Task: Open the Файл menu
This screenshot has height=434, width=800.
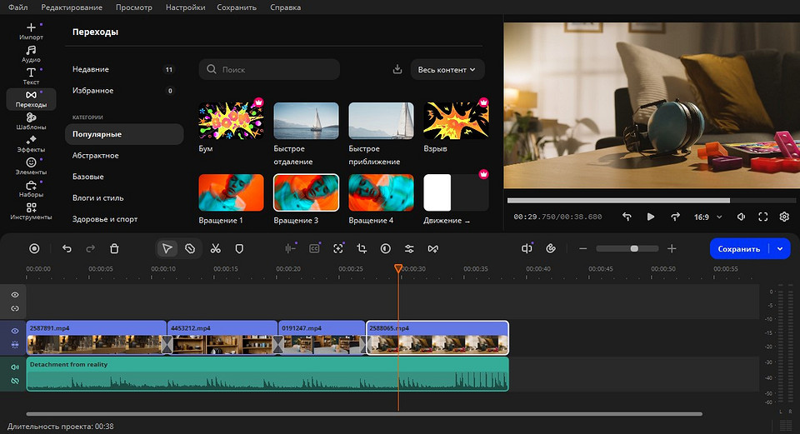Action: tap(17, 7)
